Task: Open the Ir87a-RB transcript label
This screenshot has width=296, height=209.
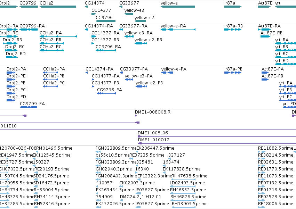Action: (233, 26)
